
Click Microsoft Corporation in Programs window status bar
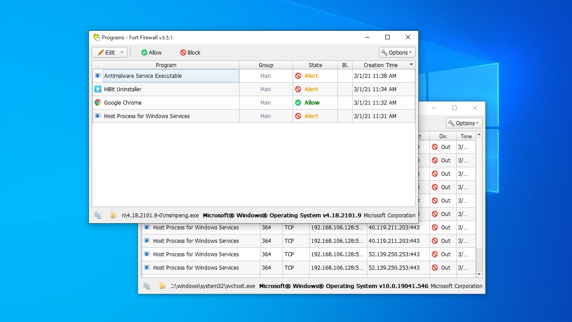390,215
